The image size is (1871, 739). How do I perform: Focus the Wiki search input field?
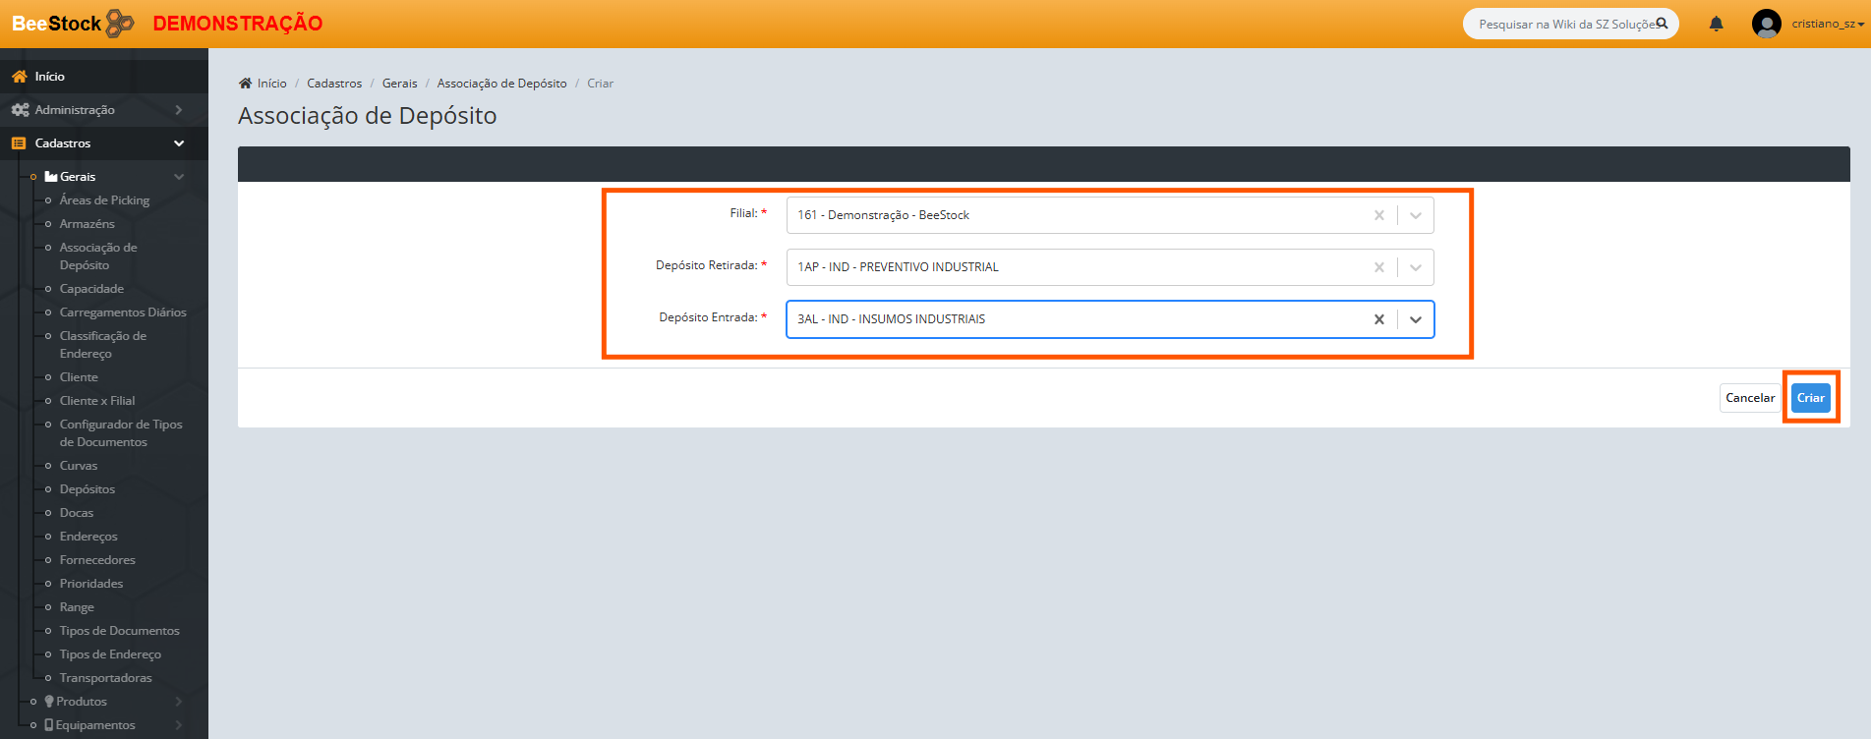[x=1563, y=24]
